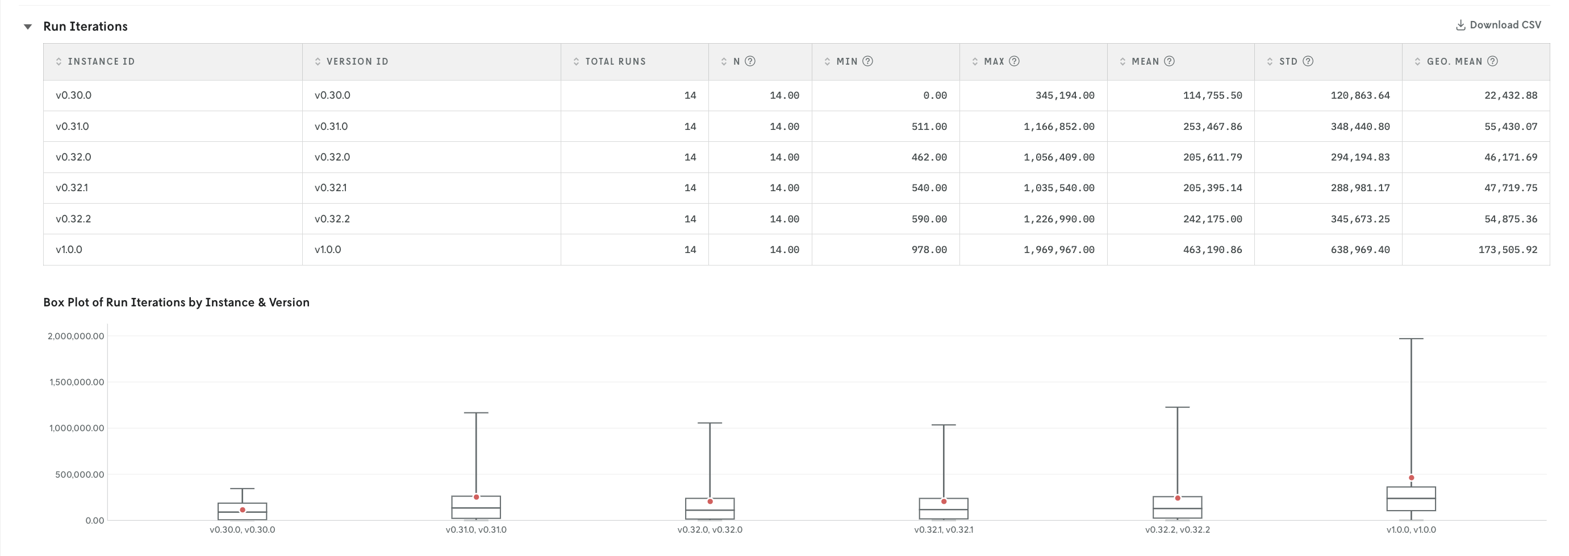Click geo mean value 22,432.88
This screenshot has height=556, width=1569.
pos(1510,95)
